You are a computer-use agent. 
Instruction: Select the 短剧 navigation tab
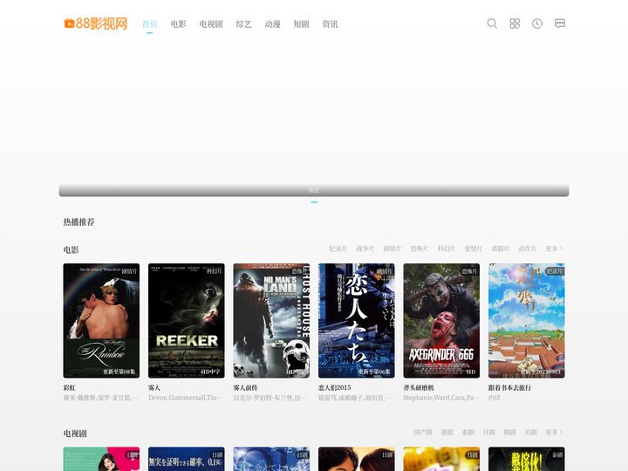pyautogui.click(x=301, y=24)
